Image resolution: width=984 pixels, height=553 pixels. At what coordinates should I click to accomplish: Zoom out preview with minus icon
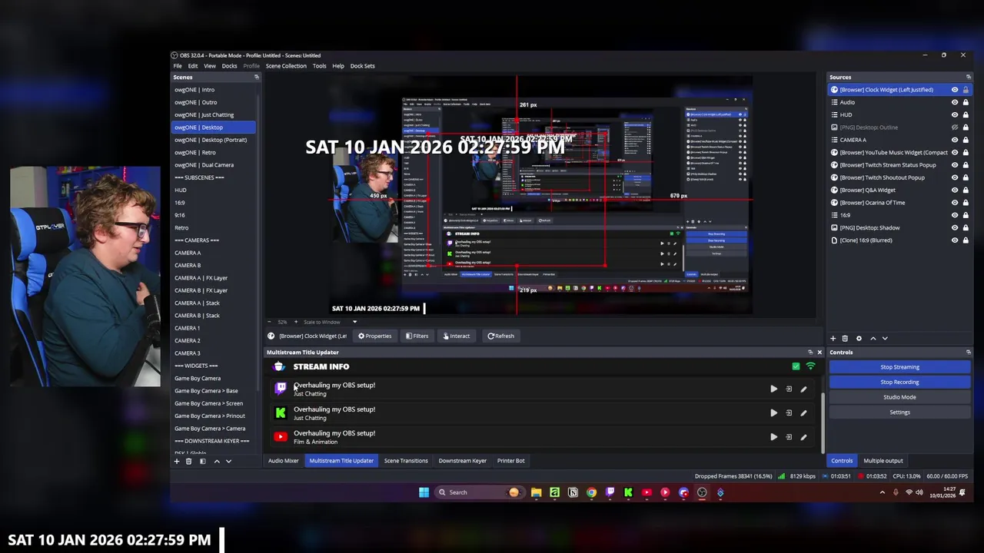268,322
